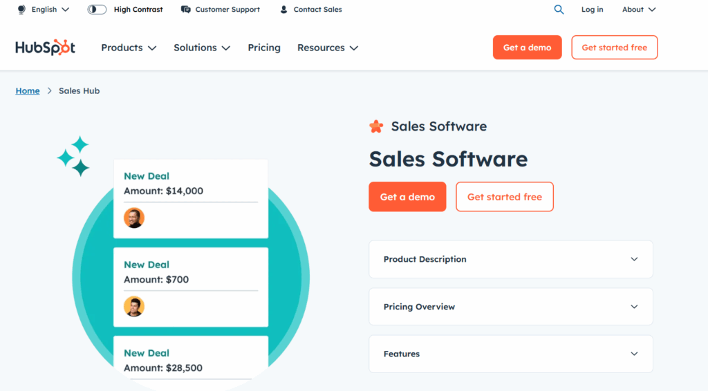Expand the Product Description section

511,259
